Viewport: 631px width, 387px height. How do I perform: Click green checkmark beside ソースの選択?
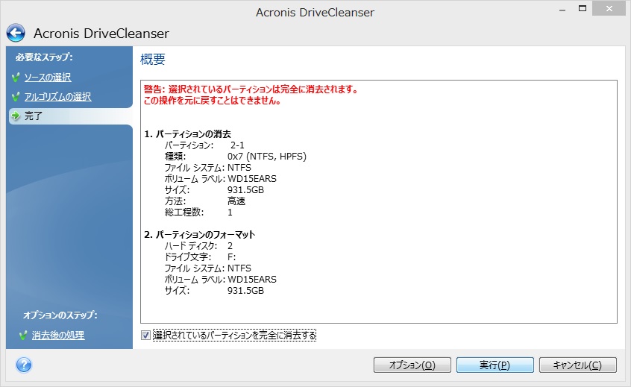click(16, 78)
